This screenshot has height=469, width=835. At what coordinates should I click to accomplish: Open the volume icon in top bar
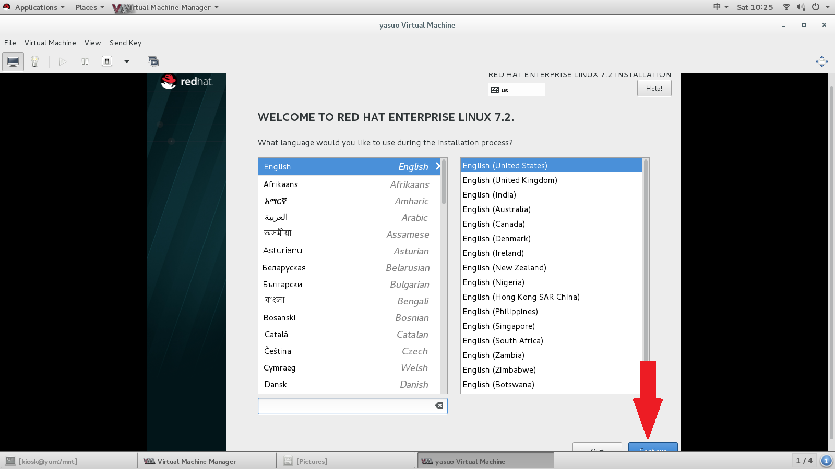(801, 7)
